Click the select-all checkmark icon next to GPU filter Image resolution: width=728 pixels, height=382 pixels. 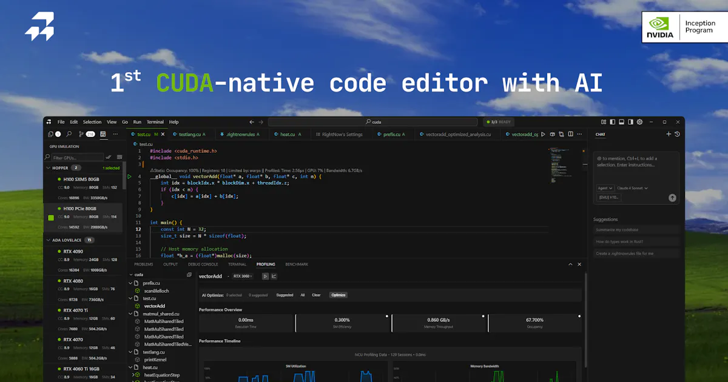point(109,158)
